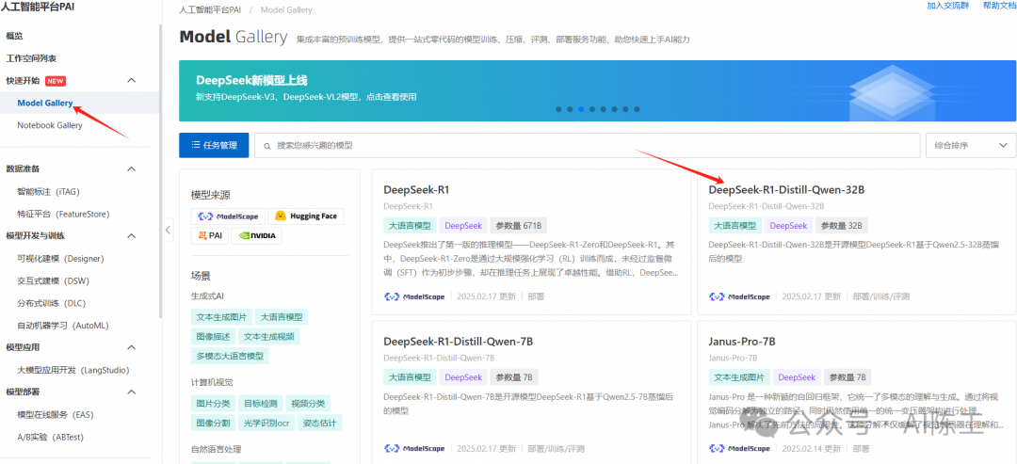This screenshot has width=1017, height=464.
Task: Select ModelScope as model source filter
Action: tap(228, 216)
